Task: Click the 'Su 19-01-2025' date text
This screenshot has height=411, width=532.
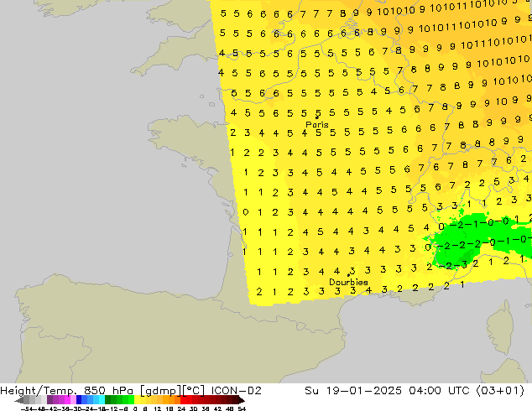Action: 353,391
